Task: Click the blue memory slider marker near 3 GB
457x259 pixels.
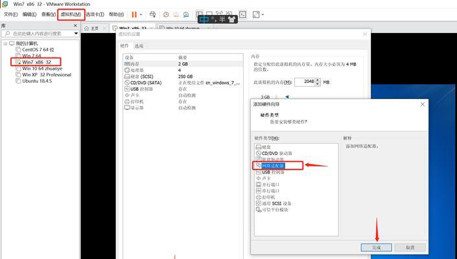Action: point(287,97)
